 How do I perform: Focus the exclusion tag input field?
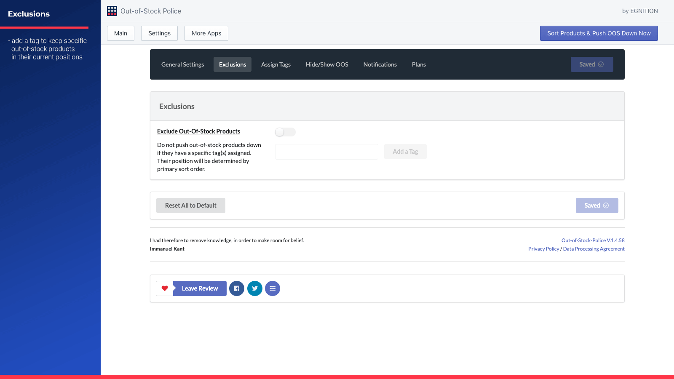(326, 152)
